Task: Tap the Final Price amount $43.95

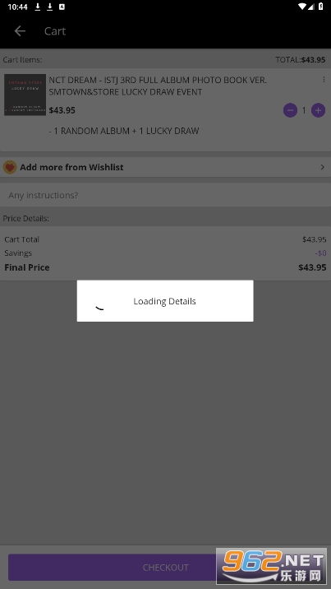Action: [312, 267]
